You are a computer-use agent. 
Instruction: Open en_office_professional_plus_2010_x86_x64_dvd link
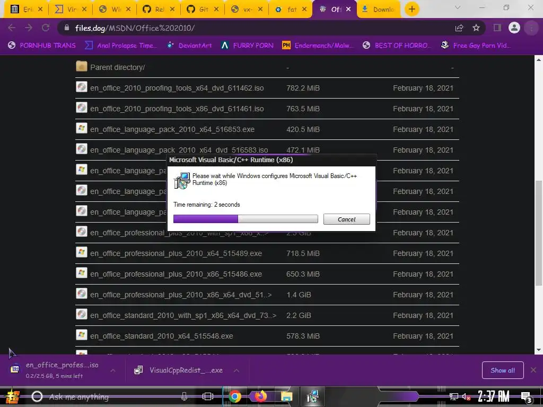(x=181, y=295)
